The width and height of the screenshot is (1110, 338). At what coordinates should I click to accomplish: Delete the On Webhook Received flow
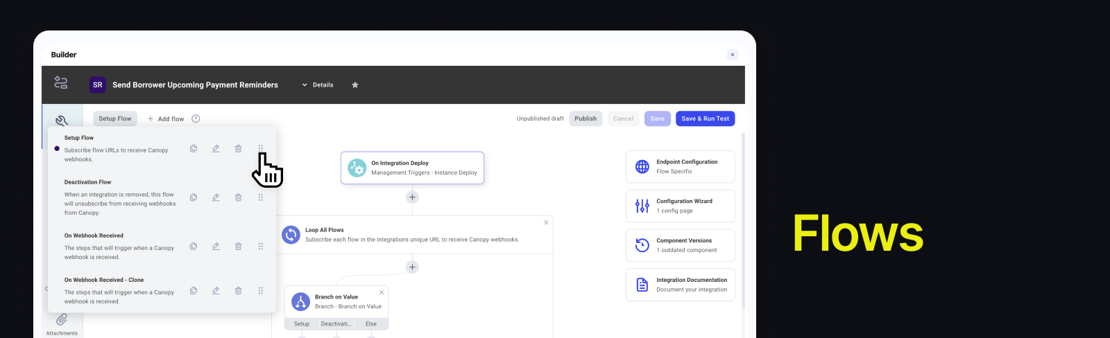pos(238,246)
